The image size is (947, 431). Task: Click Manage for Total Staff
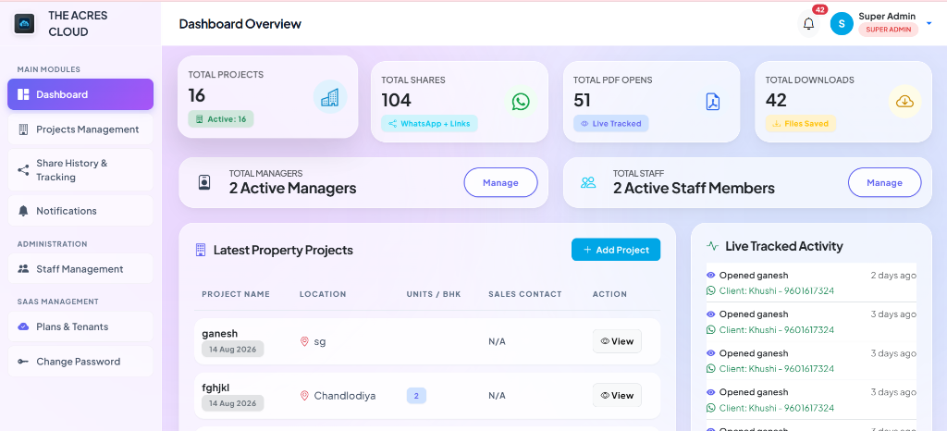click(885, 182)
